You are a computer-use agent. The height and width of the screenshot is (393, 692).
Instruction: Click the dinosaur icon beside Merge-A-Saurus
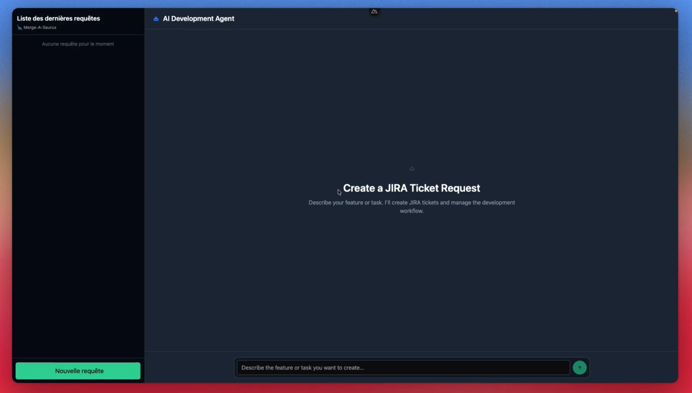[x=19, y=27]
